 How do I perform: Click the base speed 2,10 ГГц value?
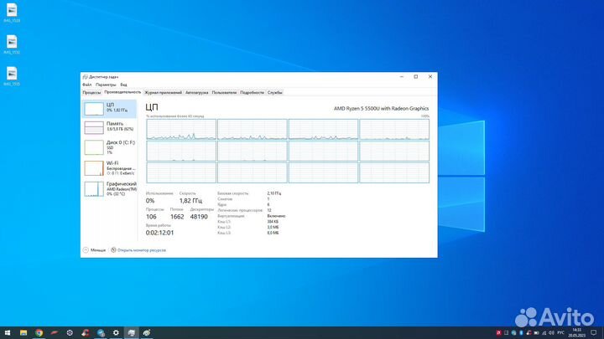point(273,193)
